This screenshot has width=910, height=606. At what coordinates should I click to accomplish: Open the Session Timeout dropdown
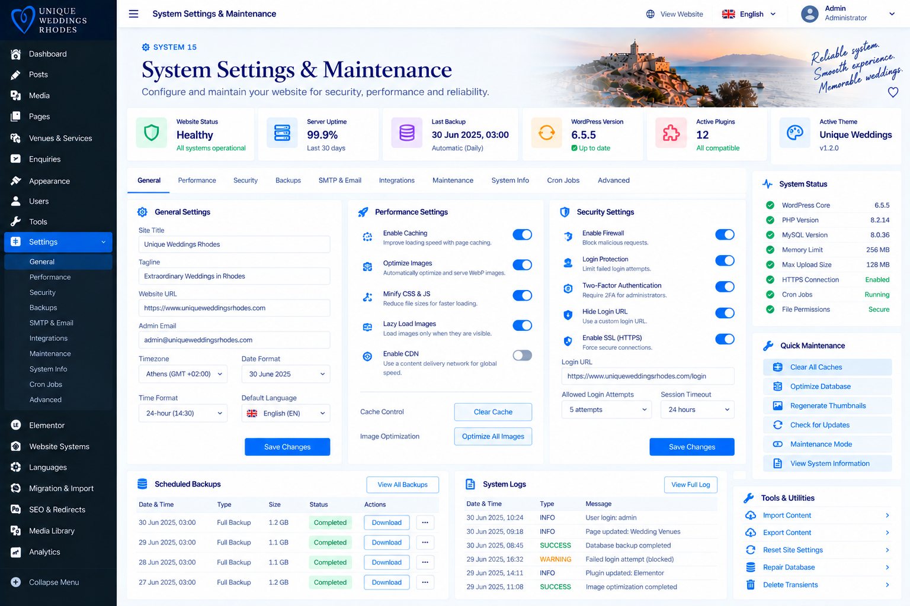(697, 410)
